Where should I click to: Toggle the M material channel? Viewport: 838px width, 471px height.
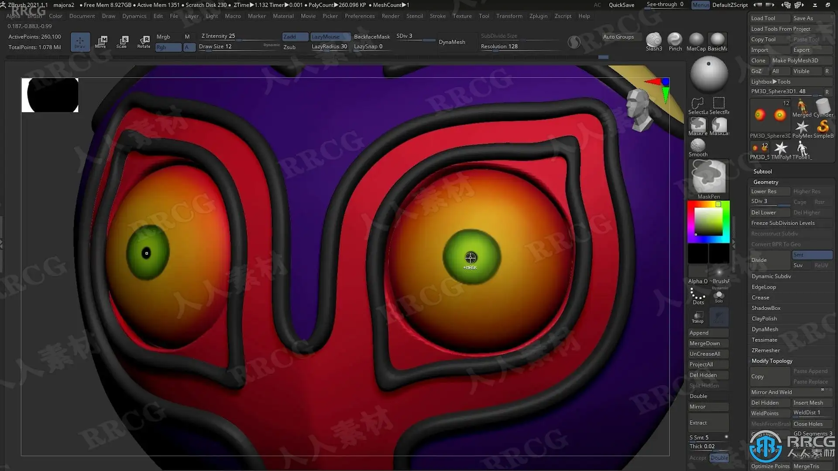tap(189, 37)
